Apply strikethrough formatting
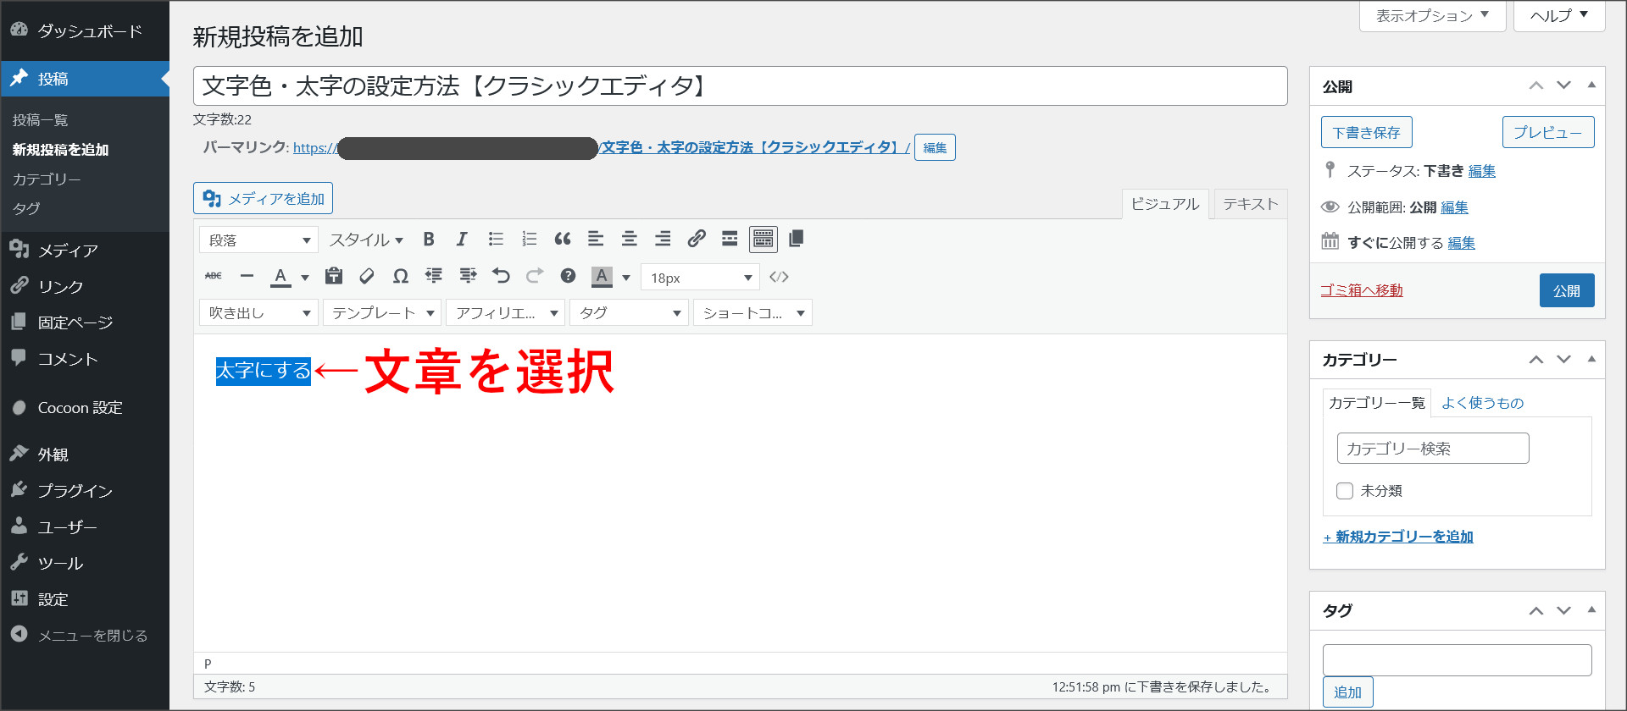1627x711 pixels. tap(214, 276)
